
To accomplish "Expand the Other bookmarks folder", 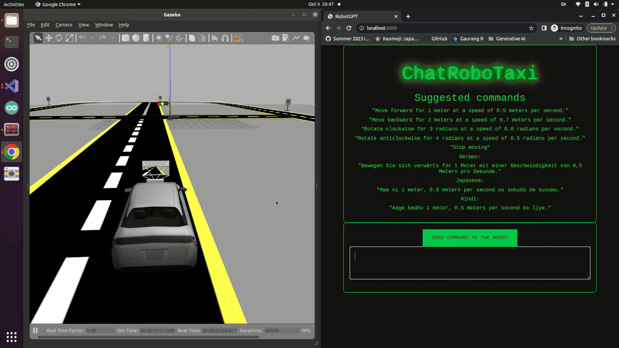I will click(592, 39).
